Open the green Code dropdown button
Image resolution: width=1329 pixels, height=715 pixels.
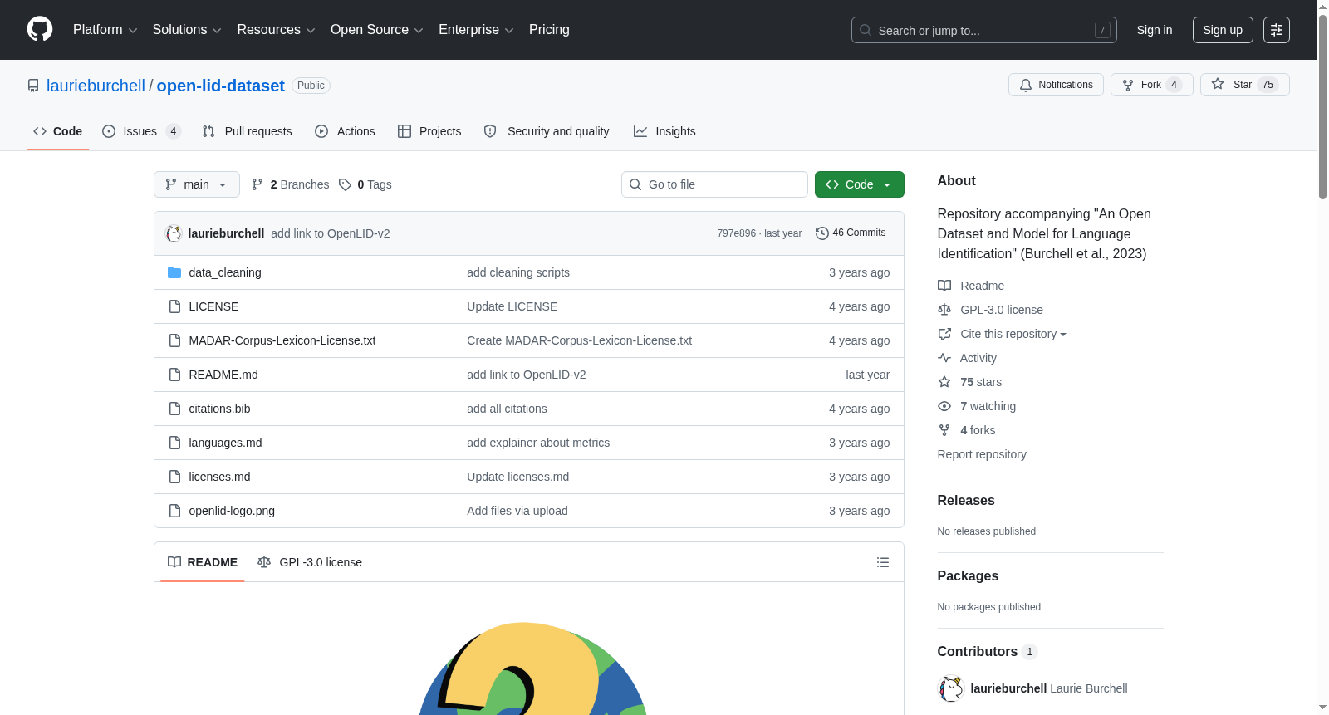pyautogui.click(x=860, y=184)
